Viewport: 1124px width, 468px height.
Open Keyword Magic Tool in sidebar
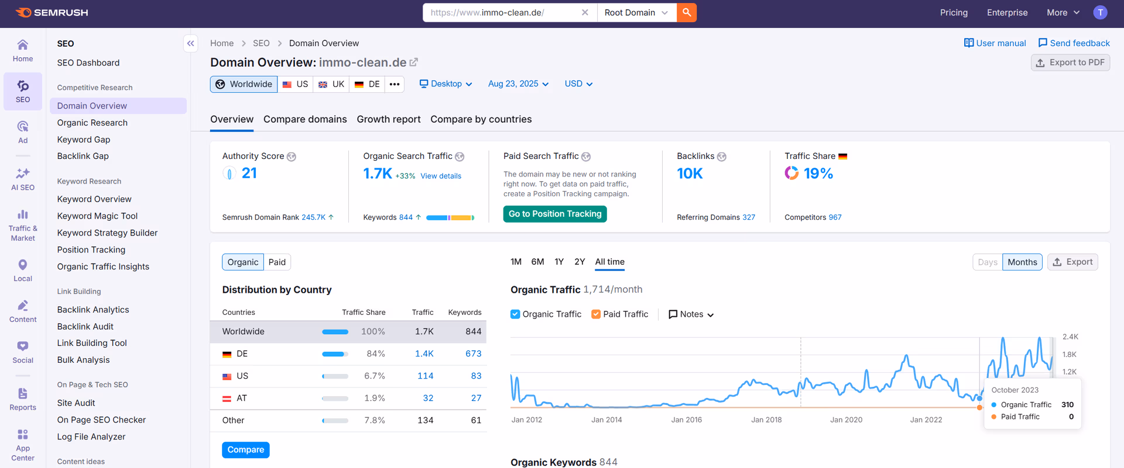pos(97,216)
